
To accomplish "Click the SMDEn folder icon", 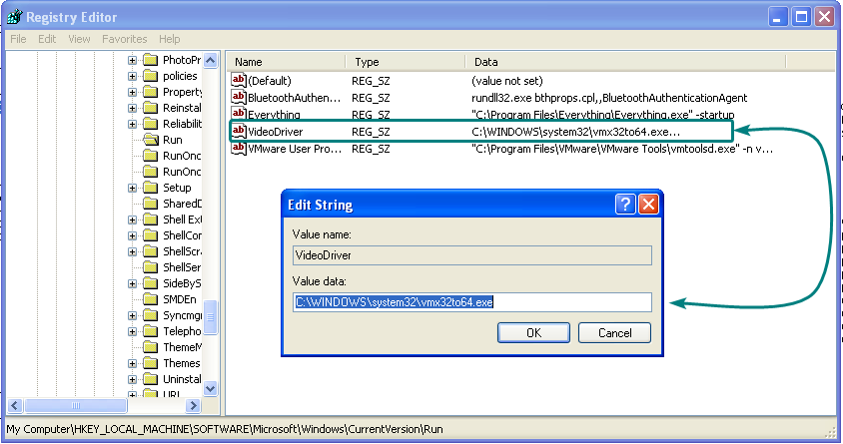I will pos(151,299).
